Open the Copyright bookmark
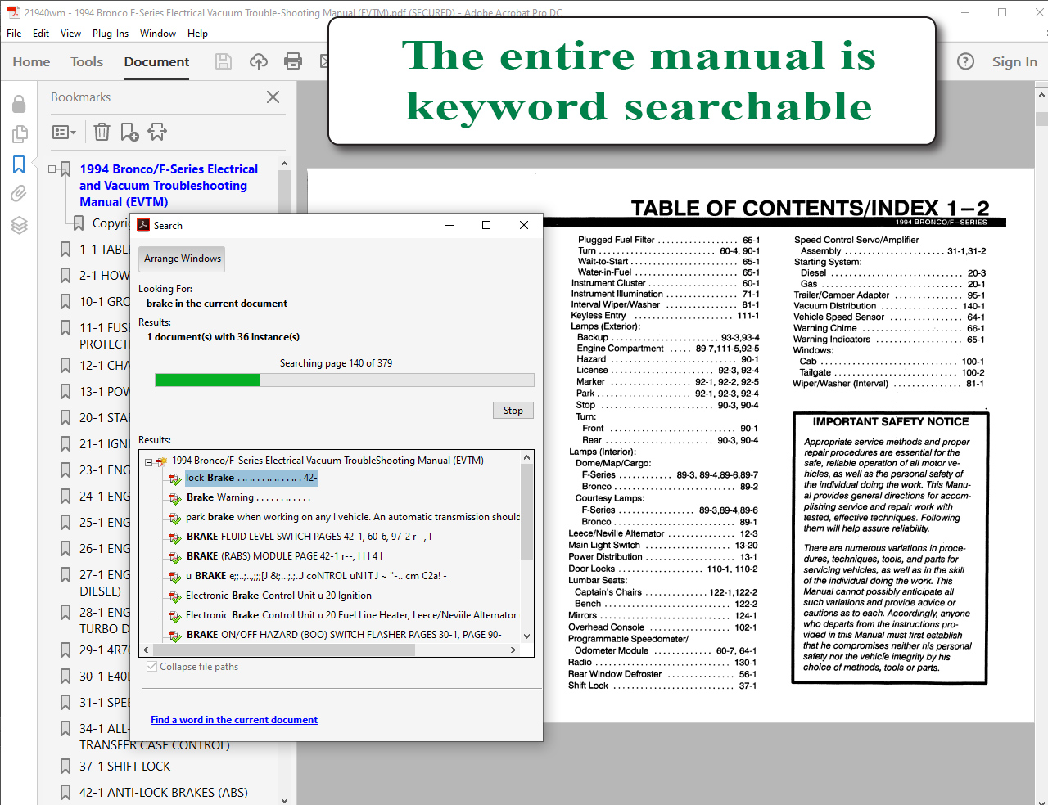This screenshot has width=1048, height=805. [111, 223]
